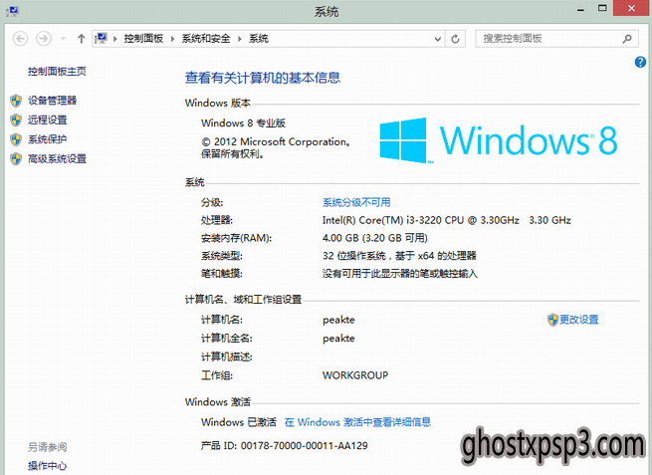Image resolution: width=652 pixels, height=475 pixels.
Task: Click the 查看有关计算机的基本信息 heading
Action: [x=263, y=78]
